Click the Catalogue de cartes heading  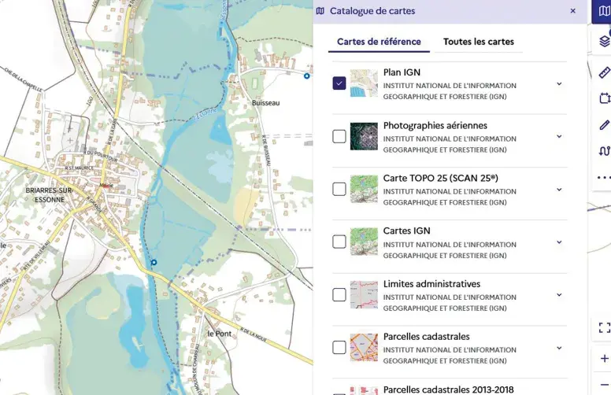coord(372,11)
